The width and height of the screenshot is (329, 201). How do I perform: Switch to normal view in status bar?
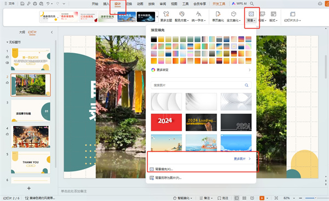coord(236,198)
